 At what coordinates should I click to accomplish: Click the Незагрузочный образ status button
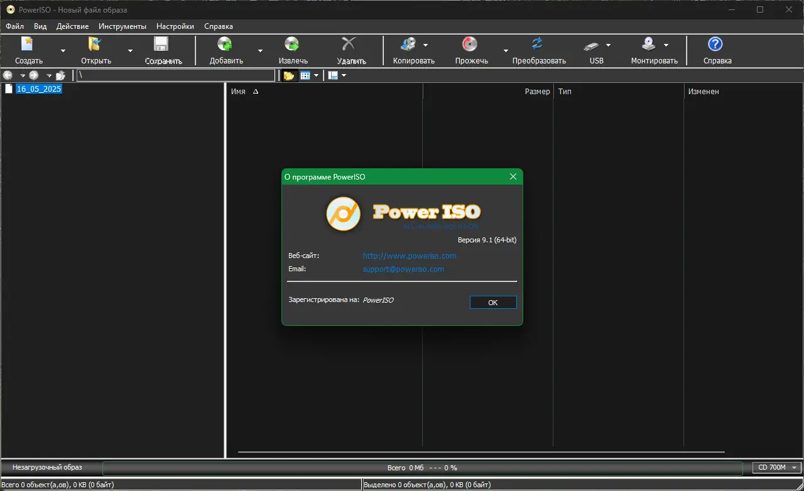pyautogui.click(x=47, y=468)
